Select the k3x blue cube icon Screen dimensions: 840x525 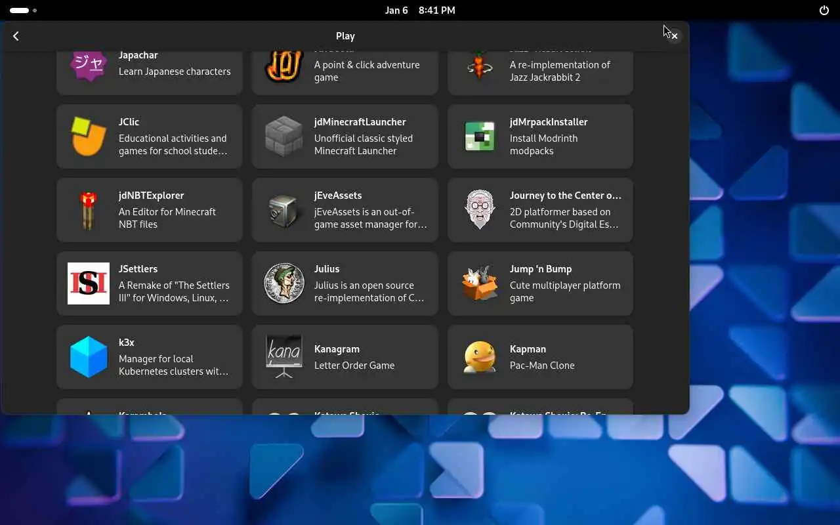click(89, 357)
